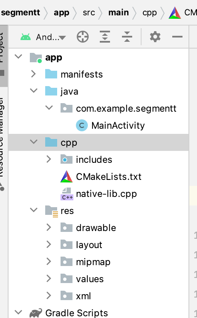The image size is (197, 318).
Task: Select app in the breadcrumb
Action: point(61,13)
